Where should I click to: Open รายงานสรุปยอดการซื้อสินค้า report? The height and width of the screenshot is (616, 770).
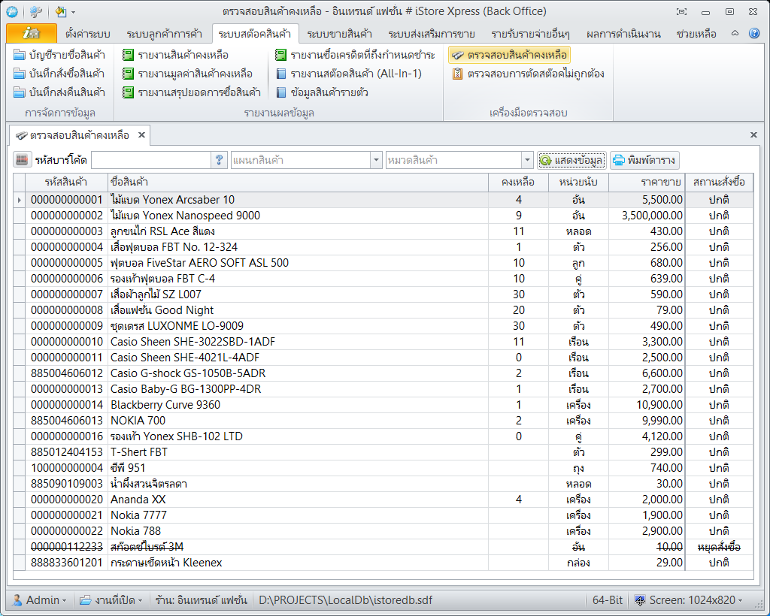192,92
